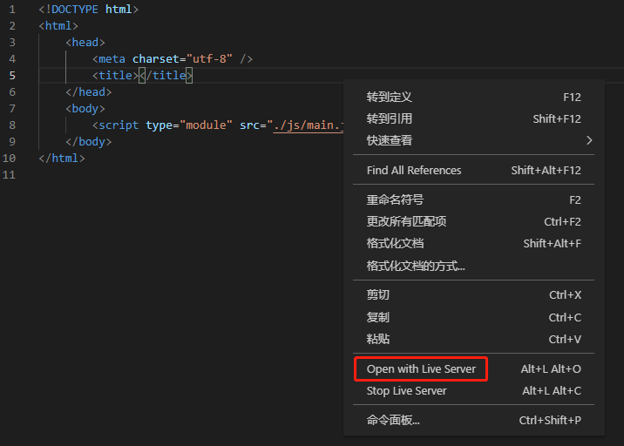Click Find All References
The height and width of the screenshot is (446, 624).
tap(473, 170)
